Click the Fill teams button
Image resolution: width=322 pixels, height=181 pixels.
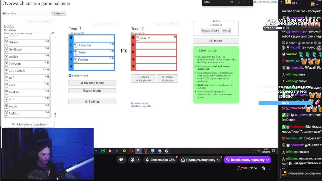coord(216,41)
